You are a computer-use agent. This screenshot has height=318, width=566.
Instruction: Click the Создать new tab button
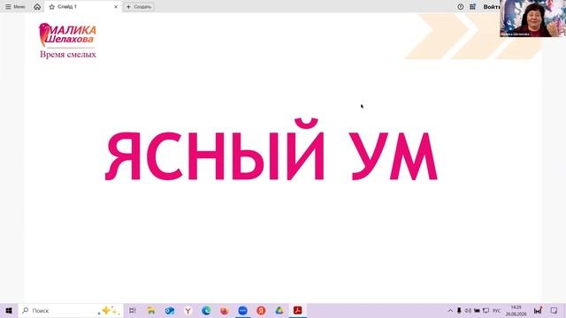click(139, 7)
